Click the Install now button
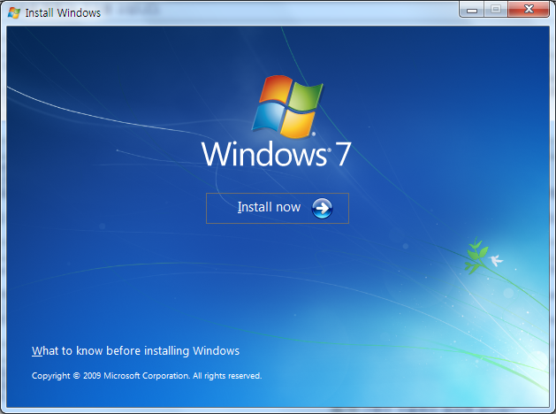Viewport: 556px width, 414px height. [278, 208]
